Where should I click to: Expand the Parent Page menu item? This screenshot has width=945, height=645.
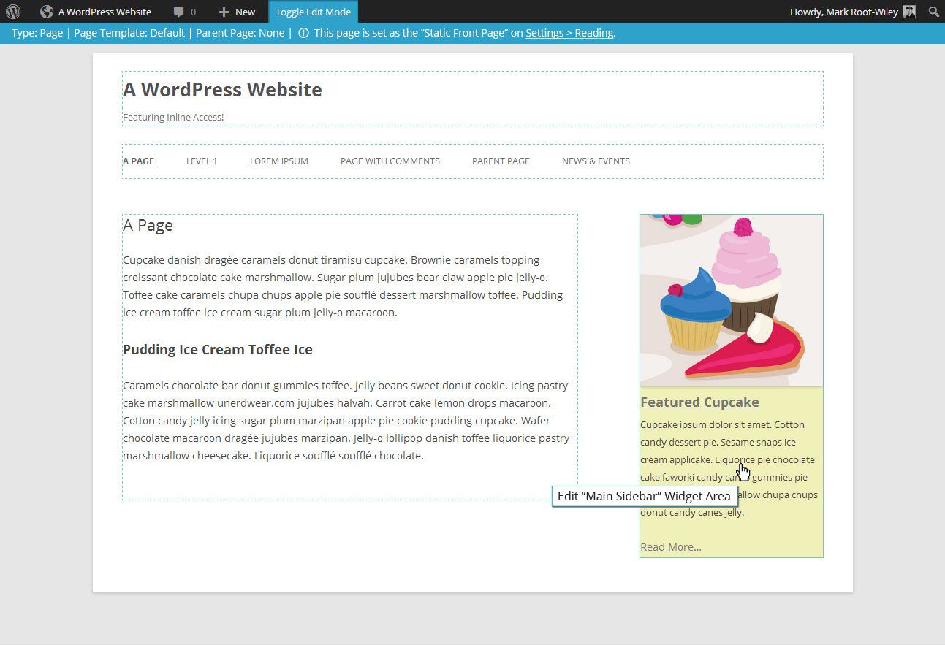coord(501,161)
